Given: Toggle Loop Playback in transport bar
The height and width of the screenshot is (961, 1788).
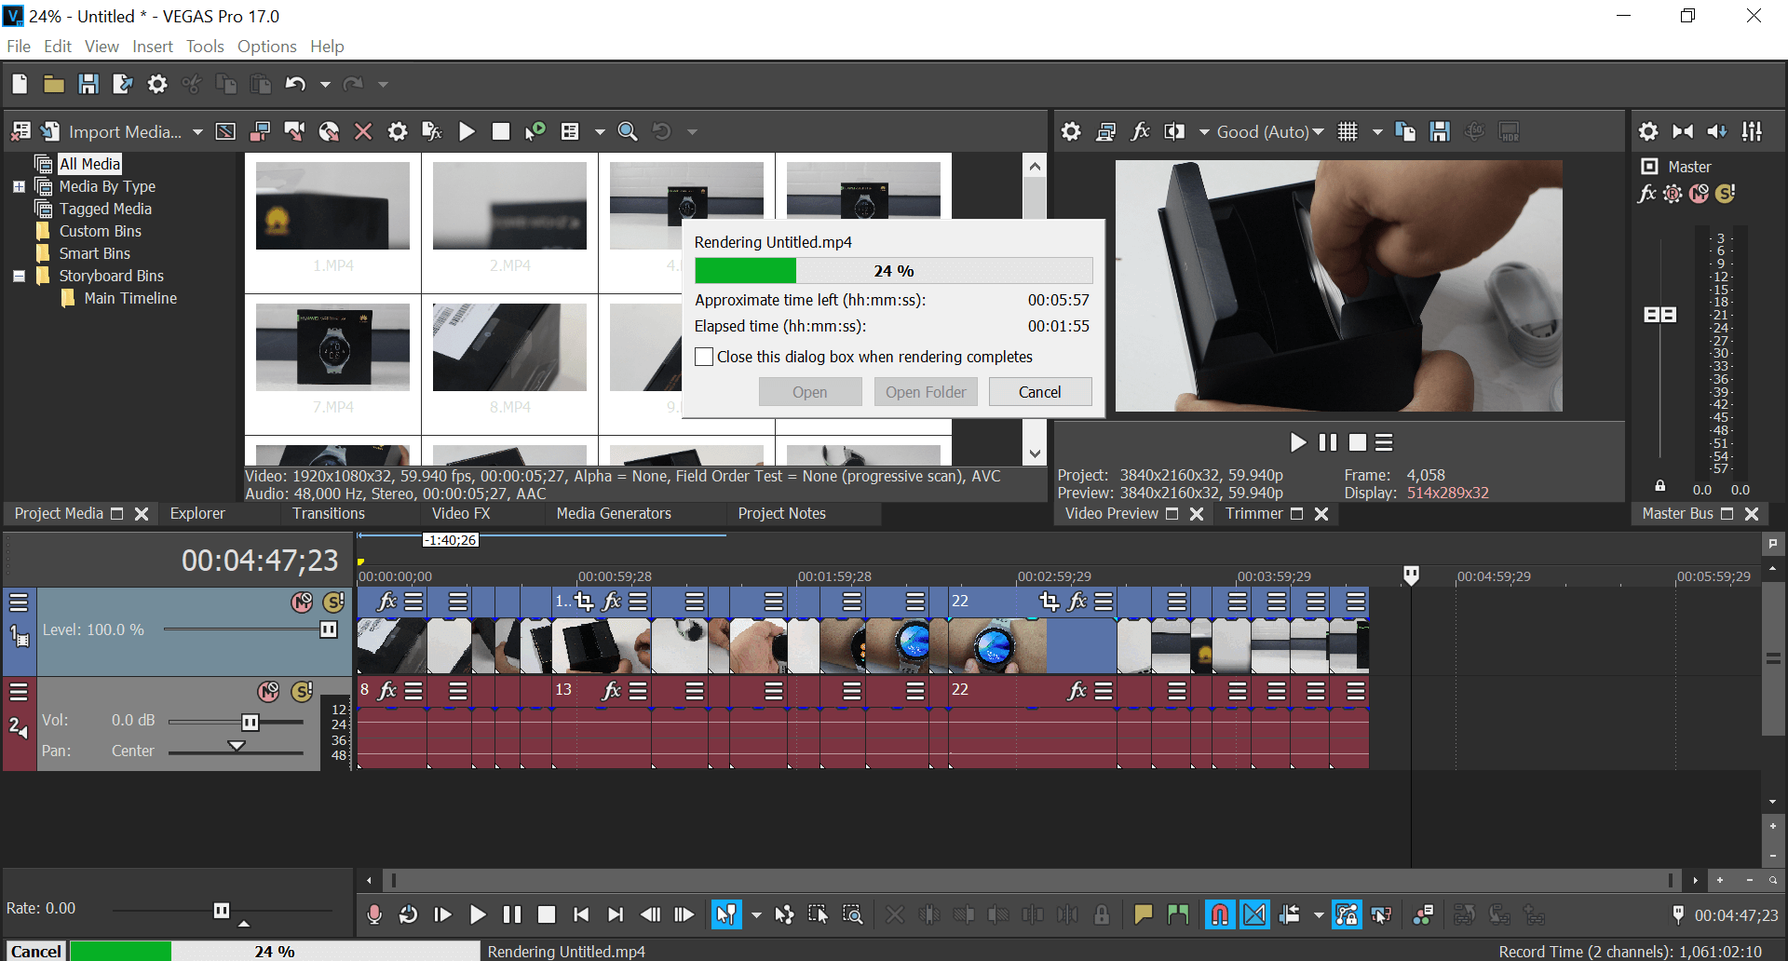Looking at the screenshot, I should coord(408,914).
